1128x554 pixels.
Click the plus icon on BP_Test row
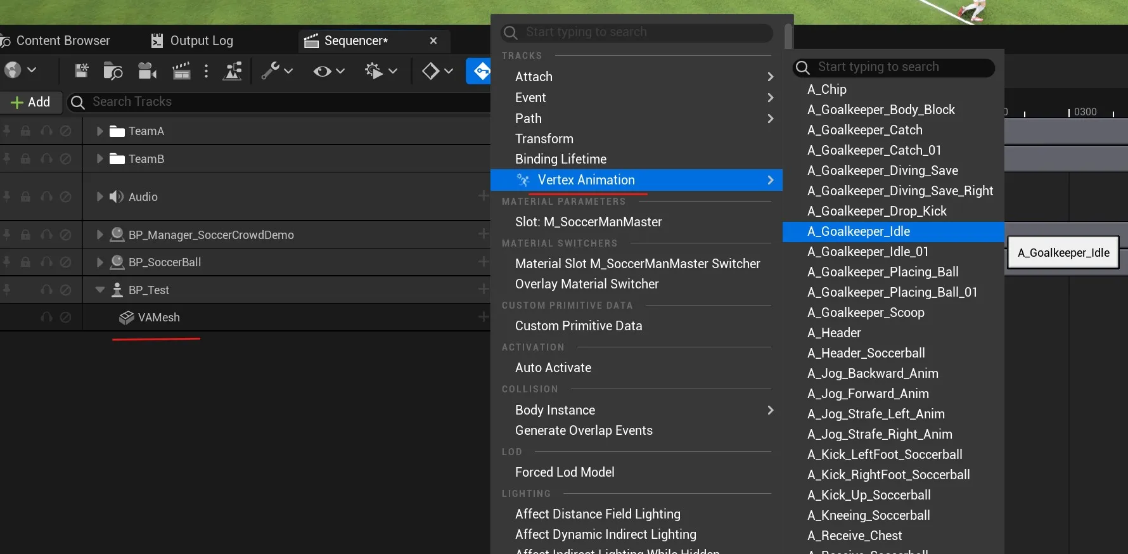pos(484,289)
